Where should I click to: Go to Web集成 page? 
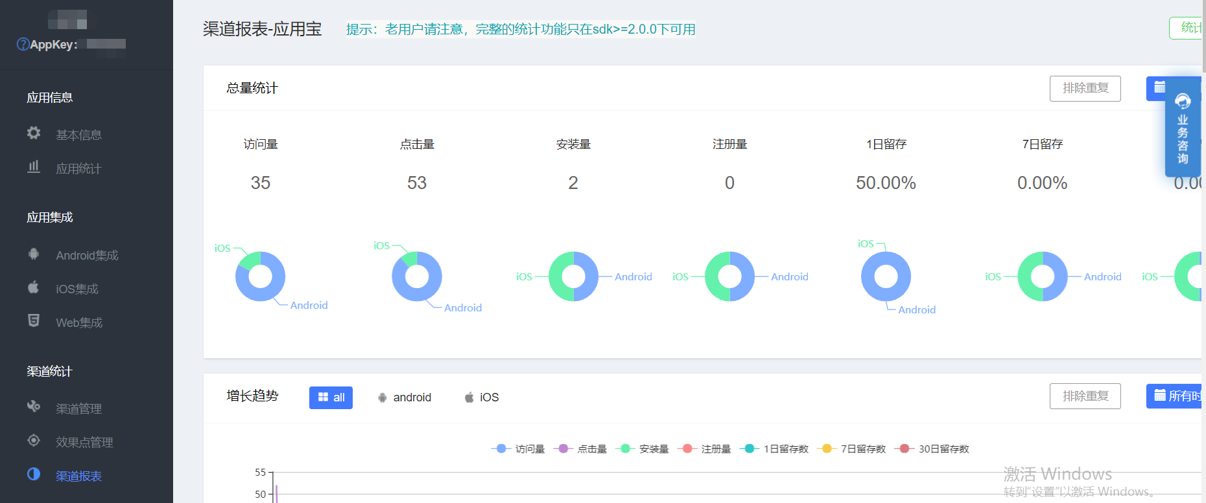click(x=79, y=322)
